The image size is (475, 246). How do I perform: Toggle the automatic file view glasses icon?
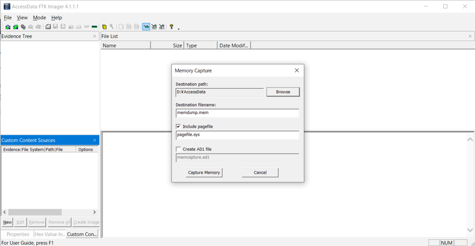(x=146, y=27)
